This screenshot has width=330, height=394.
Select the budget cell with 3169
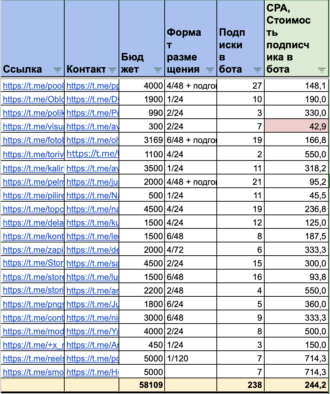[142, 140]
